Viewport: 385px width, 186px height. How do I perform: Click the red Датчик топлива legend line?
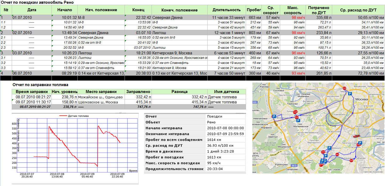63,116
